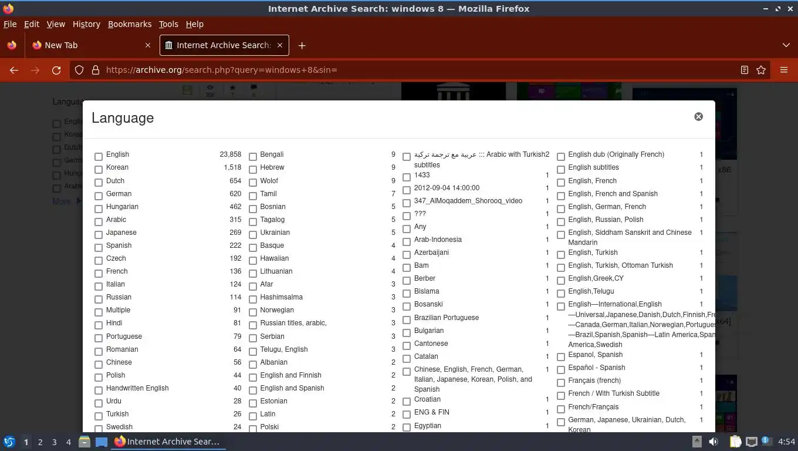Click the Handwritten English label
The height and width of the screenshot is (451, 798).
tap(137, 388)
